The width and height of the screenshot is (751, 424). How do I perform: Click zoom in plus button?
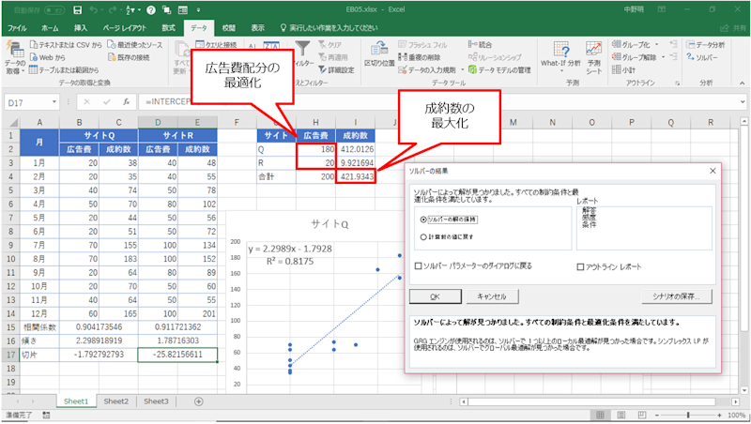click(x=719, y=416)
